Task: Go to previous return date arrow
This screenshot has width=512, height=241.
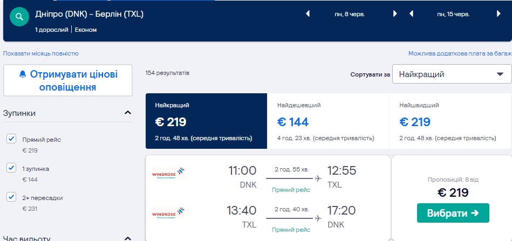Action: [412, 14]
